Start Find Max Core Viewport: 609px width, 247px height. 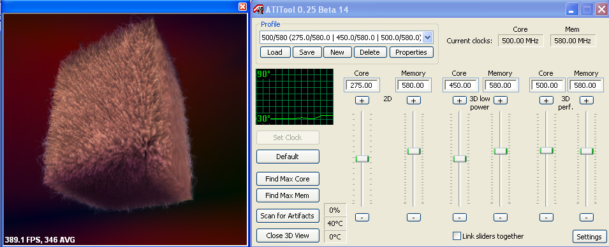[288, 179]
